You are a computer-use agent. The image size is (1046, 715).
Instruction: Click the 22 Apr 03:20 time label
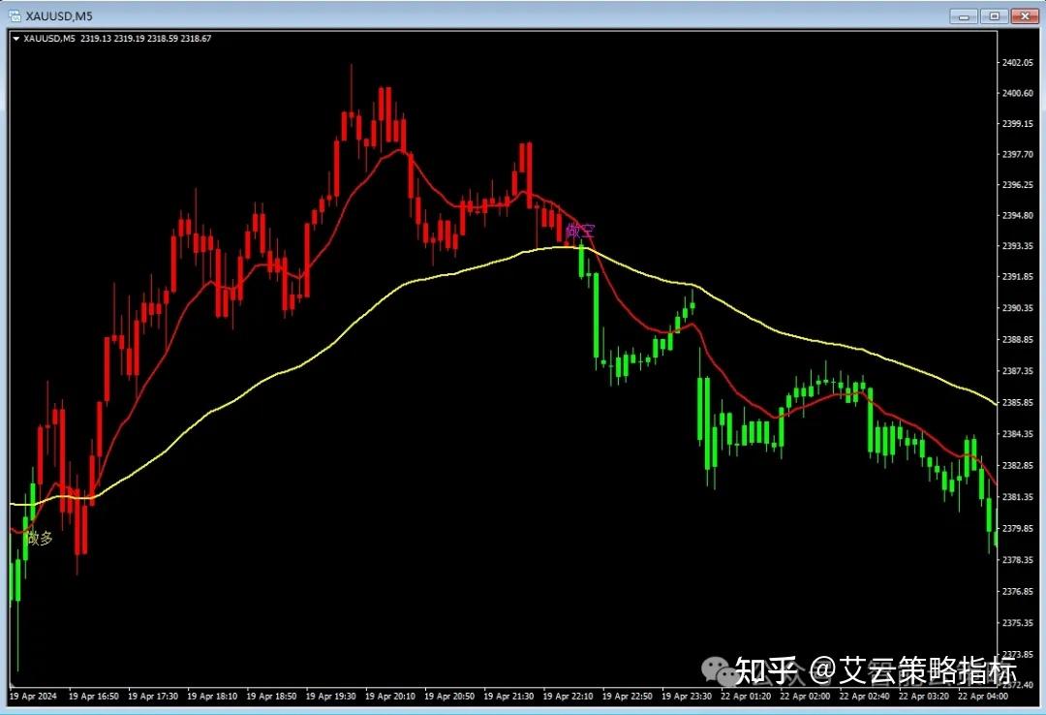[924, 697]
